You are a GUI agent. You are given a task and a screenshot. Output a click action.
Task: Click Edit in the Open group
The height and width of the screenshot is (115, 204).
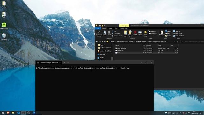pos(167,34)
